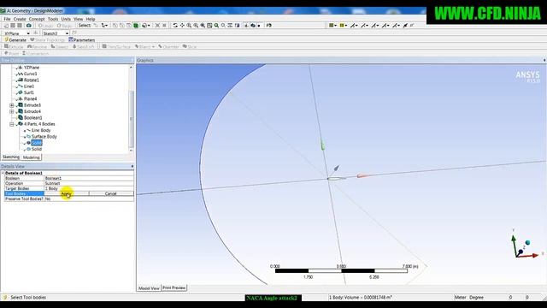
Task: Click the green Magnifier Window icon
Action: (x=216, y=26)
